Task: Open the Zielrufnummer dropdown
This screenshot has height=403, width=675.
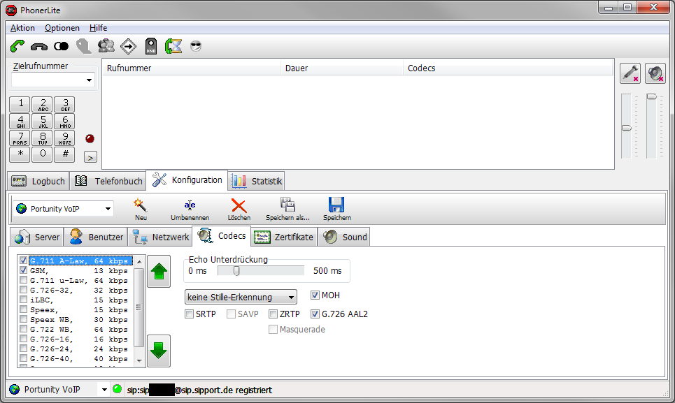Action: [89, 80]
